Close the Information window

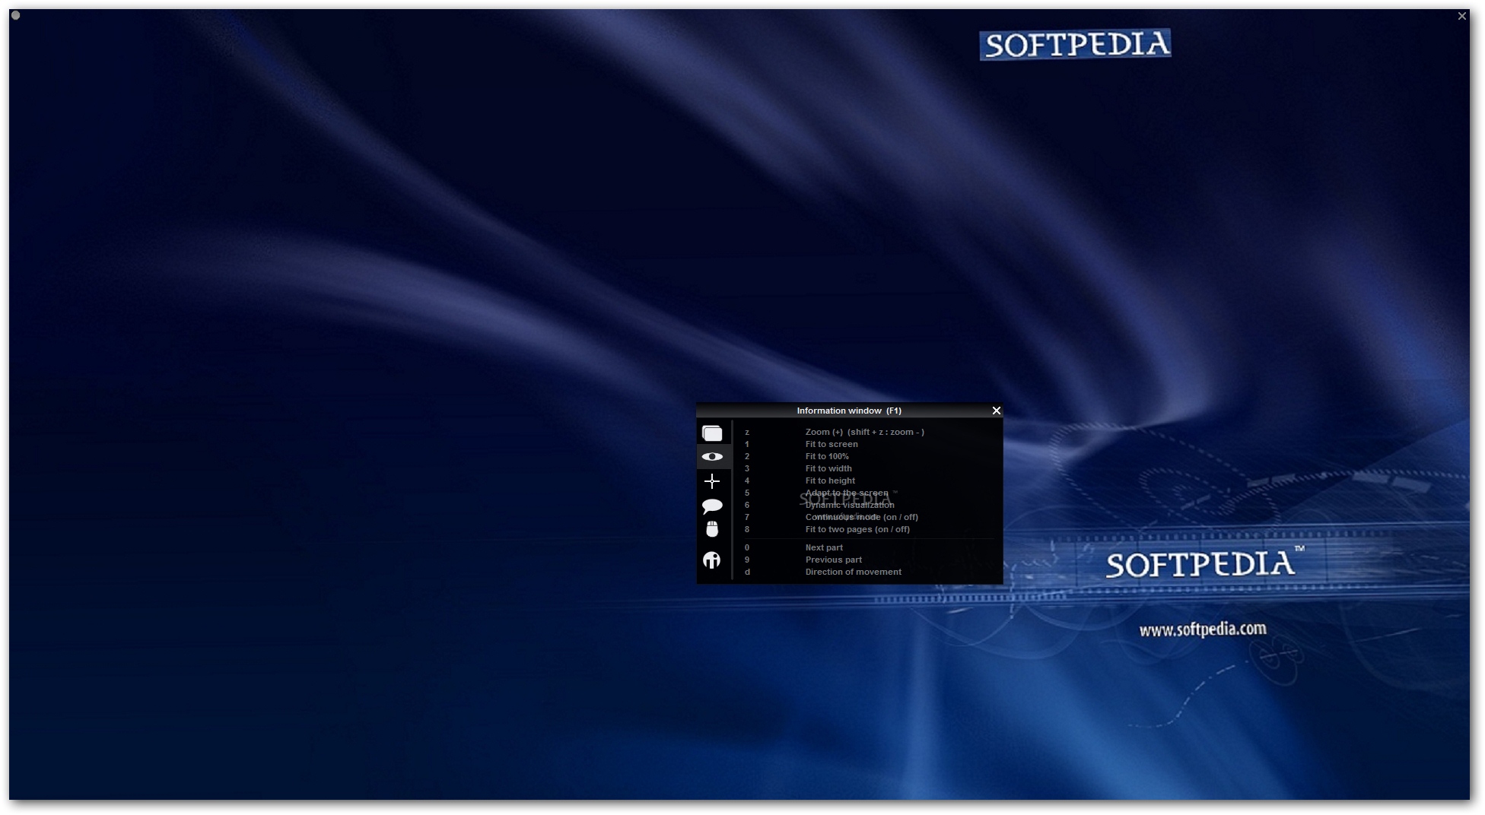pyautogui.click(x=996, y=411)
